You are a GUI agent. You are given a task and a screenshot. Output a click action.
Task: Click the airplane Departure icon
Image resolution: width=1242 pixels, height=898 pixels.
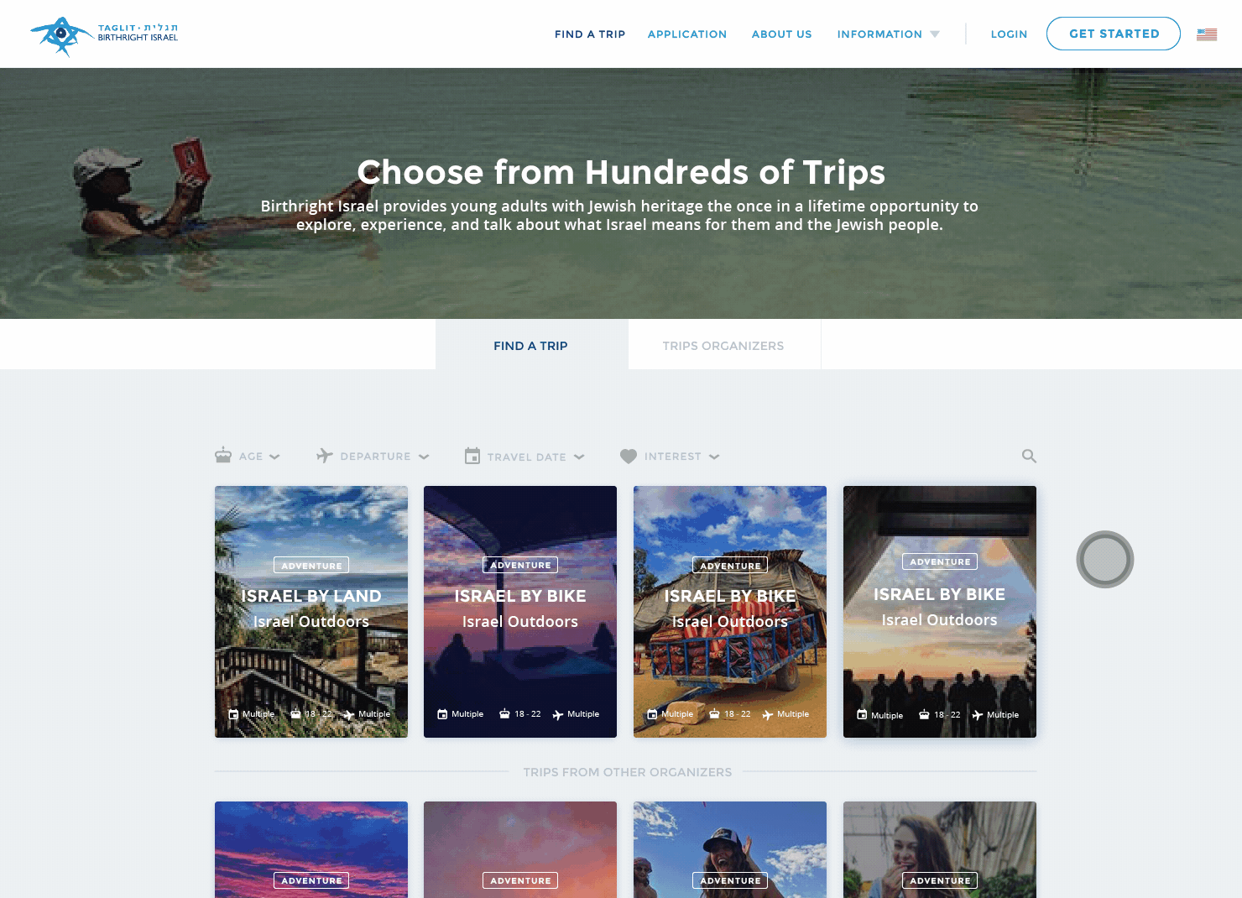point(325,455)
